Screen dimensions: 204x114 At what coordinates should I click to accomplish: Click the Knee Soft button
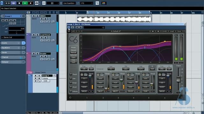click(74, 62)
